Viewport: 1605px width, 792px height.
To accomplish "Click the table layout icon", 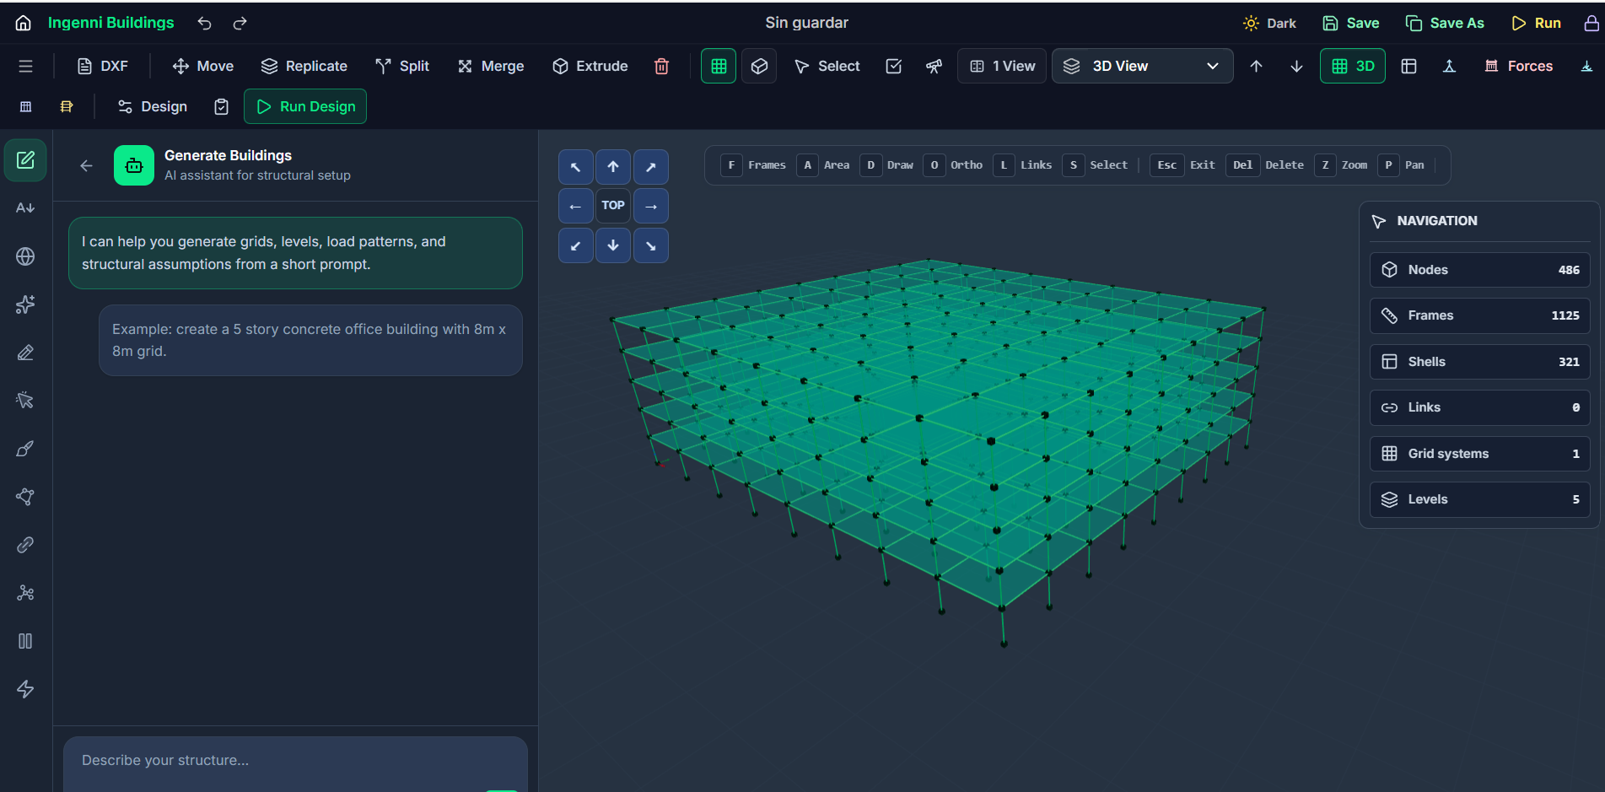I will click(x=1408, y=66).
